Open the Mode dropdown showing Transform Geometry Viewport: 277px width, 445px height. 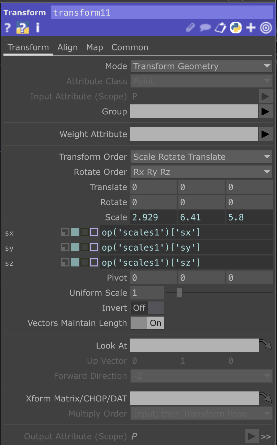(x=201, y=66)
